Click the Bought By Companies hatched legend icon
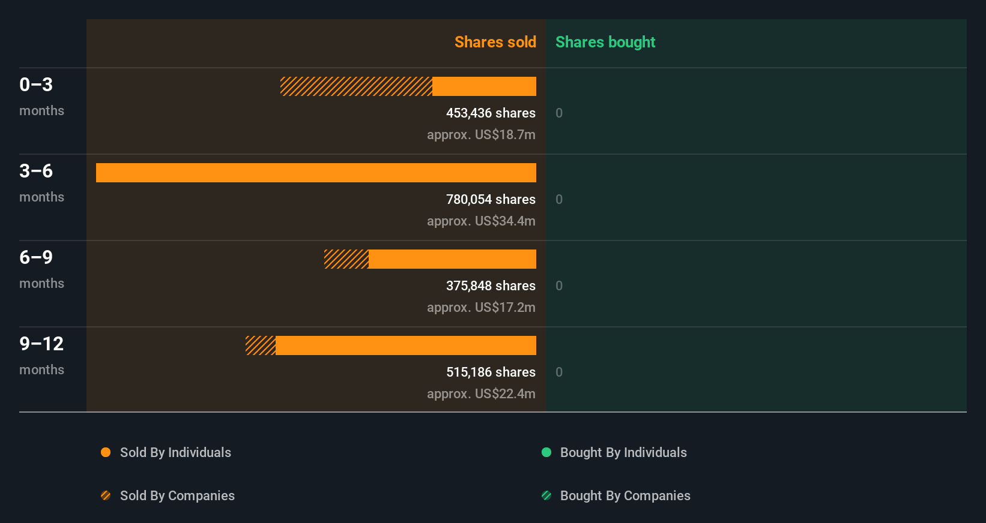 [546, 495]
